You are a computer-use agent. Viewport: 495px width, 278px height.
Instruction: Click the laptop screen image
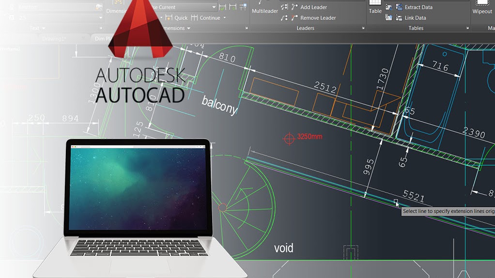tap(138, 188)
